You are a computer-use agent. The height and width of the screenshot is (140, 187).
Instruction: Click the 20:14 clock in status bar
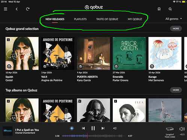tap(4, 2)
